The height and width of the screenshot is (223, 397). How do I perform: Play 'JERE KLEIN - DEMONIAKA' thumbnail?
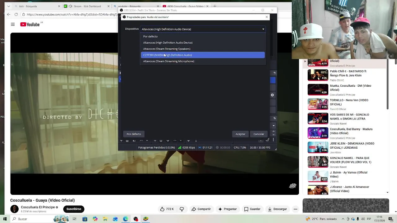coord(318,147)
